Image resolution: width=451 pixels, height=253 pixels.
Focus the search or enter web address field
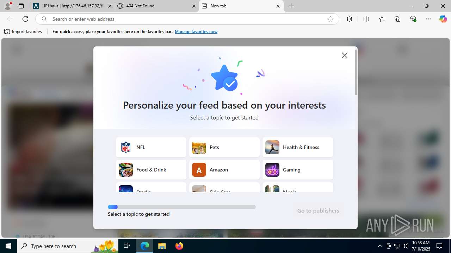click(x=187, y=19)
